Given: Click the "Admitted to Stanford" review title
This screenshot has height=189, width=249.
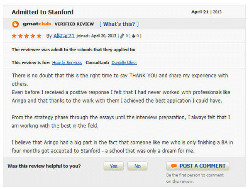Looking at the screenshot, I should [x=43, y=12].
